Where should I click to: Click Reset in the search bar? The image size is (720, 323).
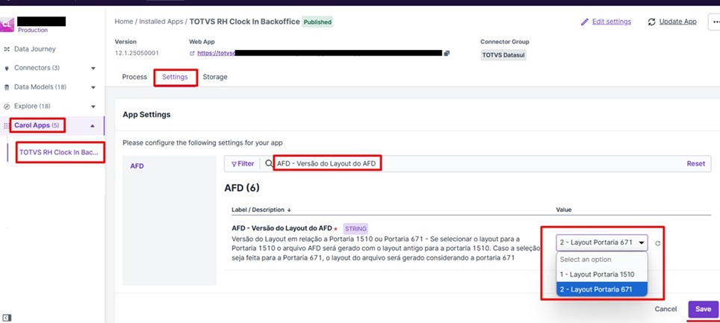click(x=695, y=164)
